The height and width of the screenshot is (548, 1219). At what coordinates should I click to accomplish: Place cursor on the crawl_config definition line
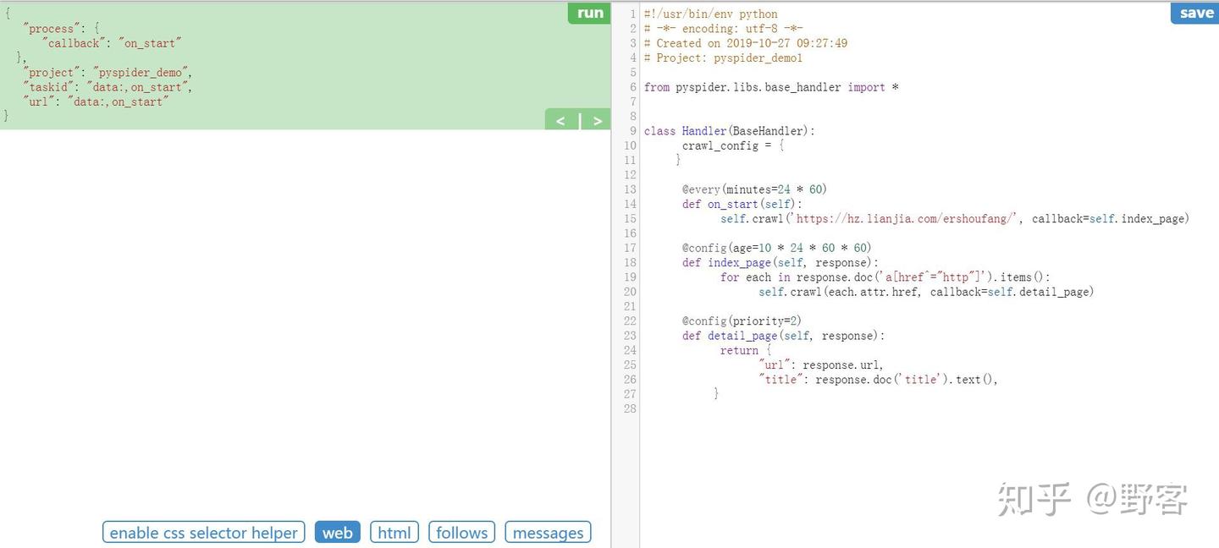pyautogui.click(x=720, y=145)
